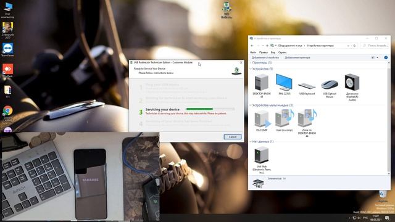Open the Этот компьютер desktop icon
The width and height of the screenshot is (395, 222).
point(7,10)
